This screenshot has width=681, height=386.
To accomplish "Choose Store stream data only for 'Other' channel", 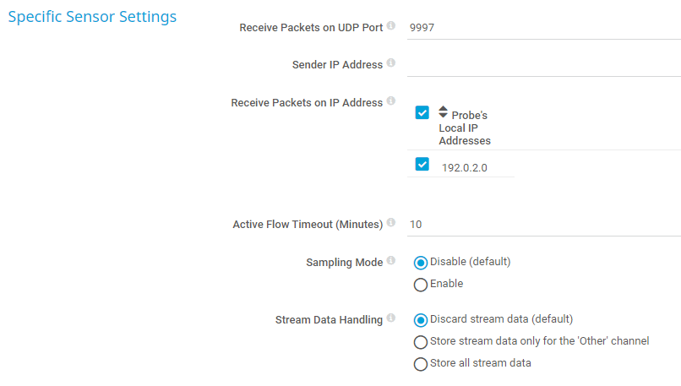I will coord(421,342).
